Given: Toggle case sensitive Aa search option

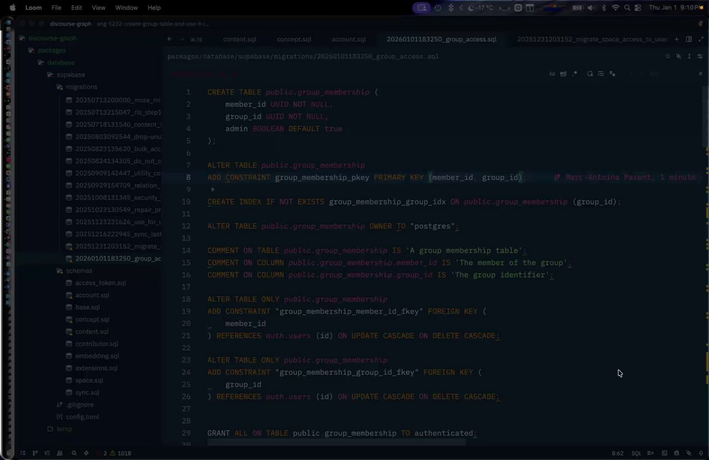Looking at the screenshot, I should [x=552, y=74].
